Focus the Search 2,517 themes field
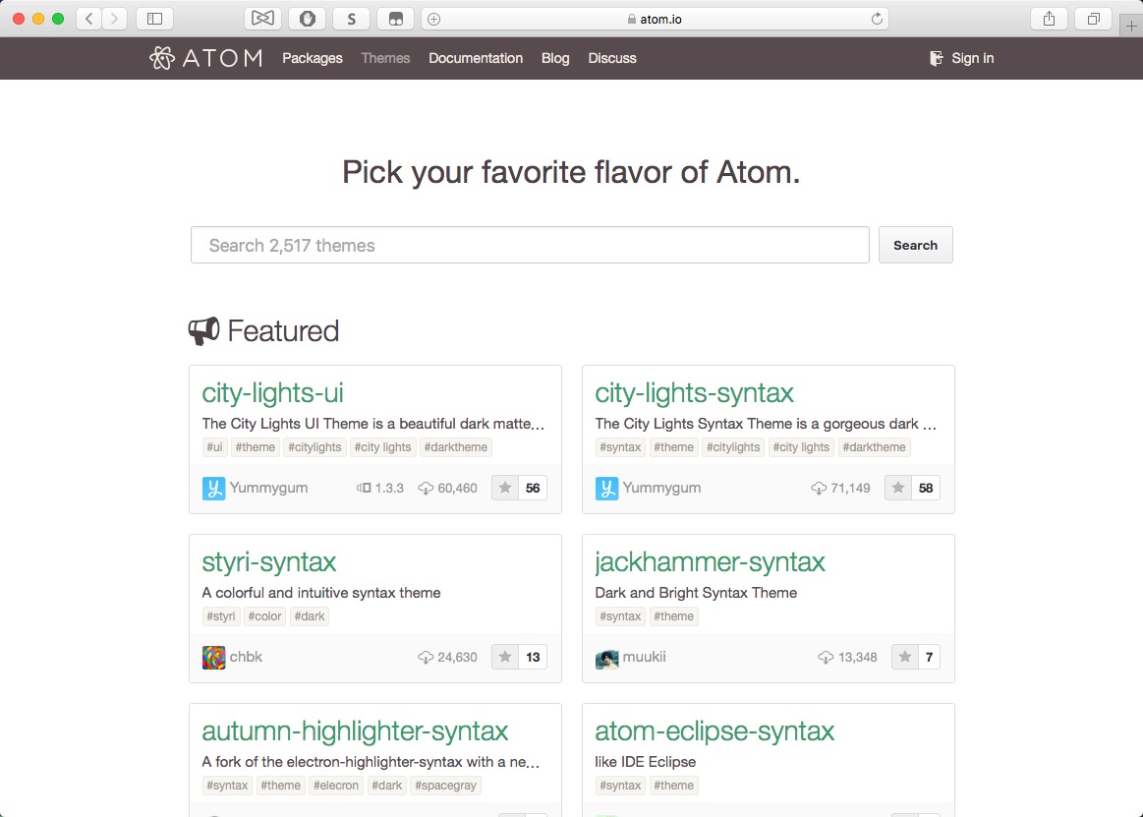1143x817 pixels. (x=530, y=245)
